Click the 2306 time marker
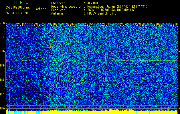The width and height of the screenshot is (180, 114). (106, 25)
